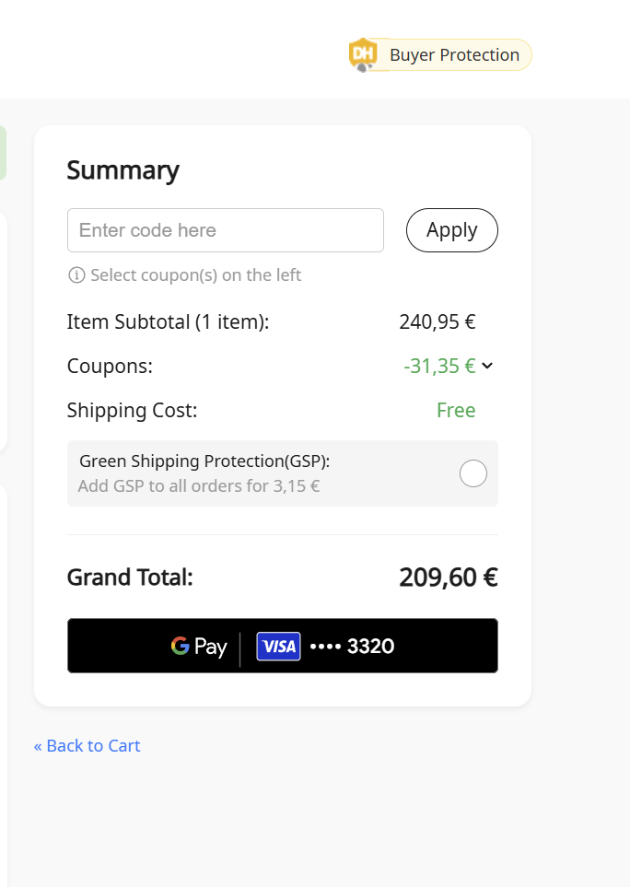Select the Add GSP to all orders text
This screenshot has width=630, height=887.
(x=199, y=486)
